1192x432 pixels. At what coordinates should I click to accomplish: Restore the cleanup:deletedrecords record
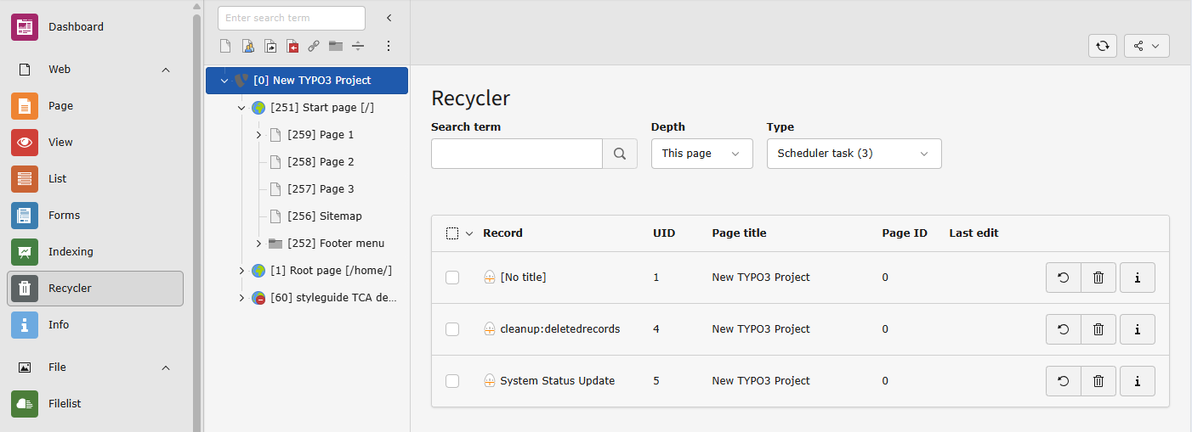click(1063, 329)
